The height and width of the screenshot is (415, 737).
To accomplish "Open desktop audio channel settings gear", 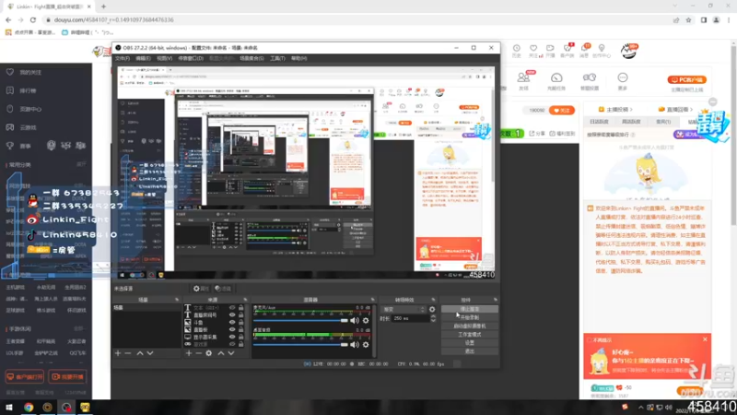I will point(366,344).
